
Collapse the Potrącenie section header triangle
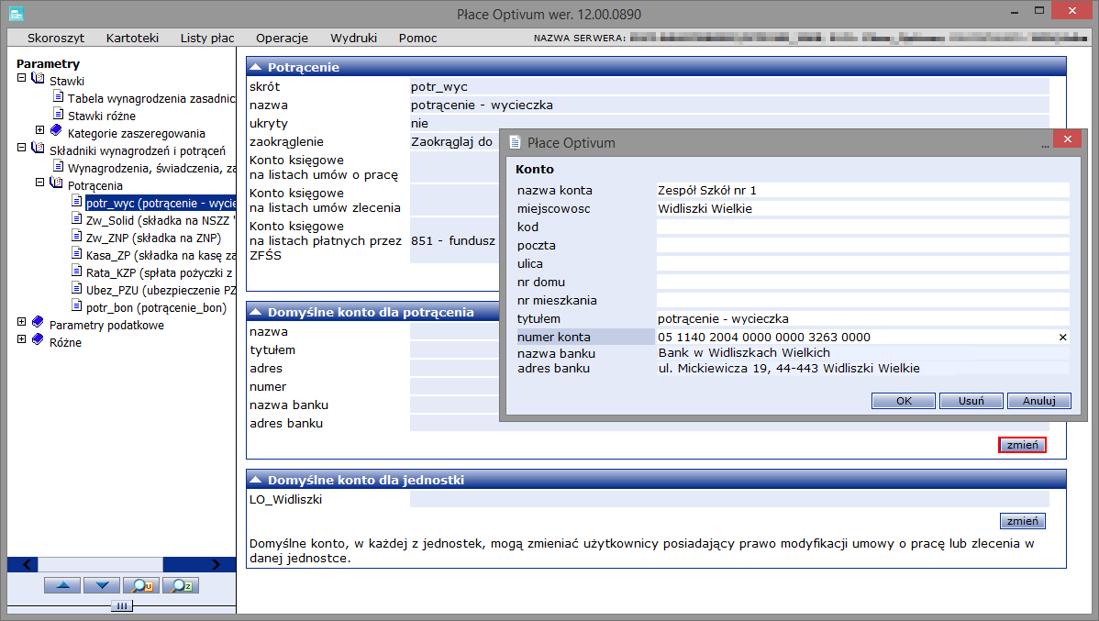(256, 67)
